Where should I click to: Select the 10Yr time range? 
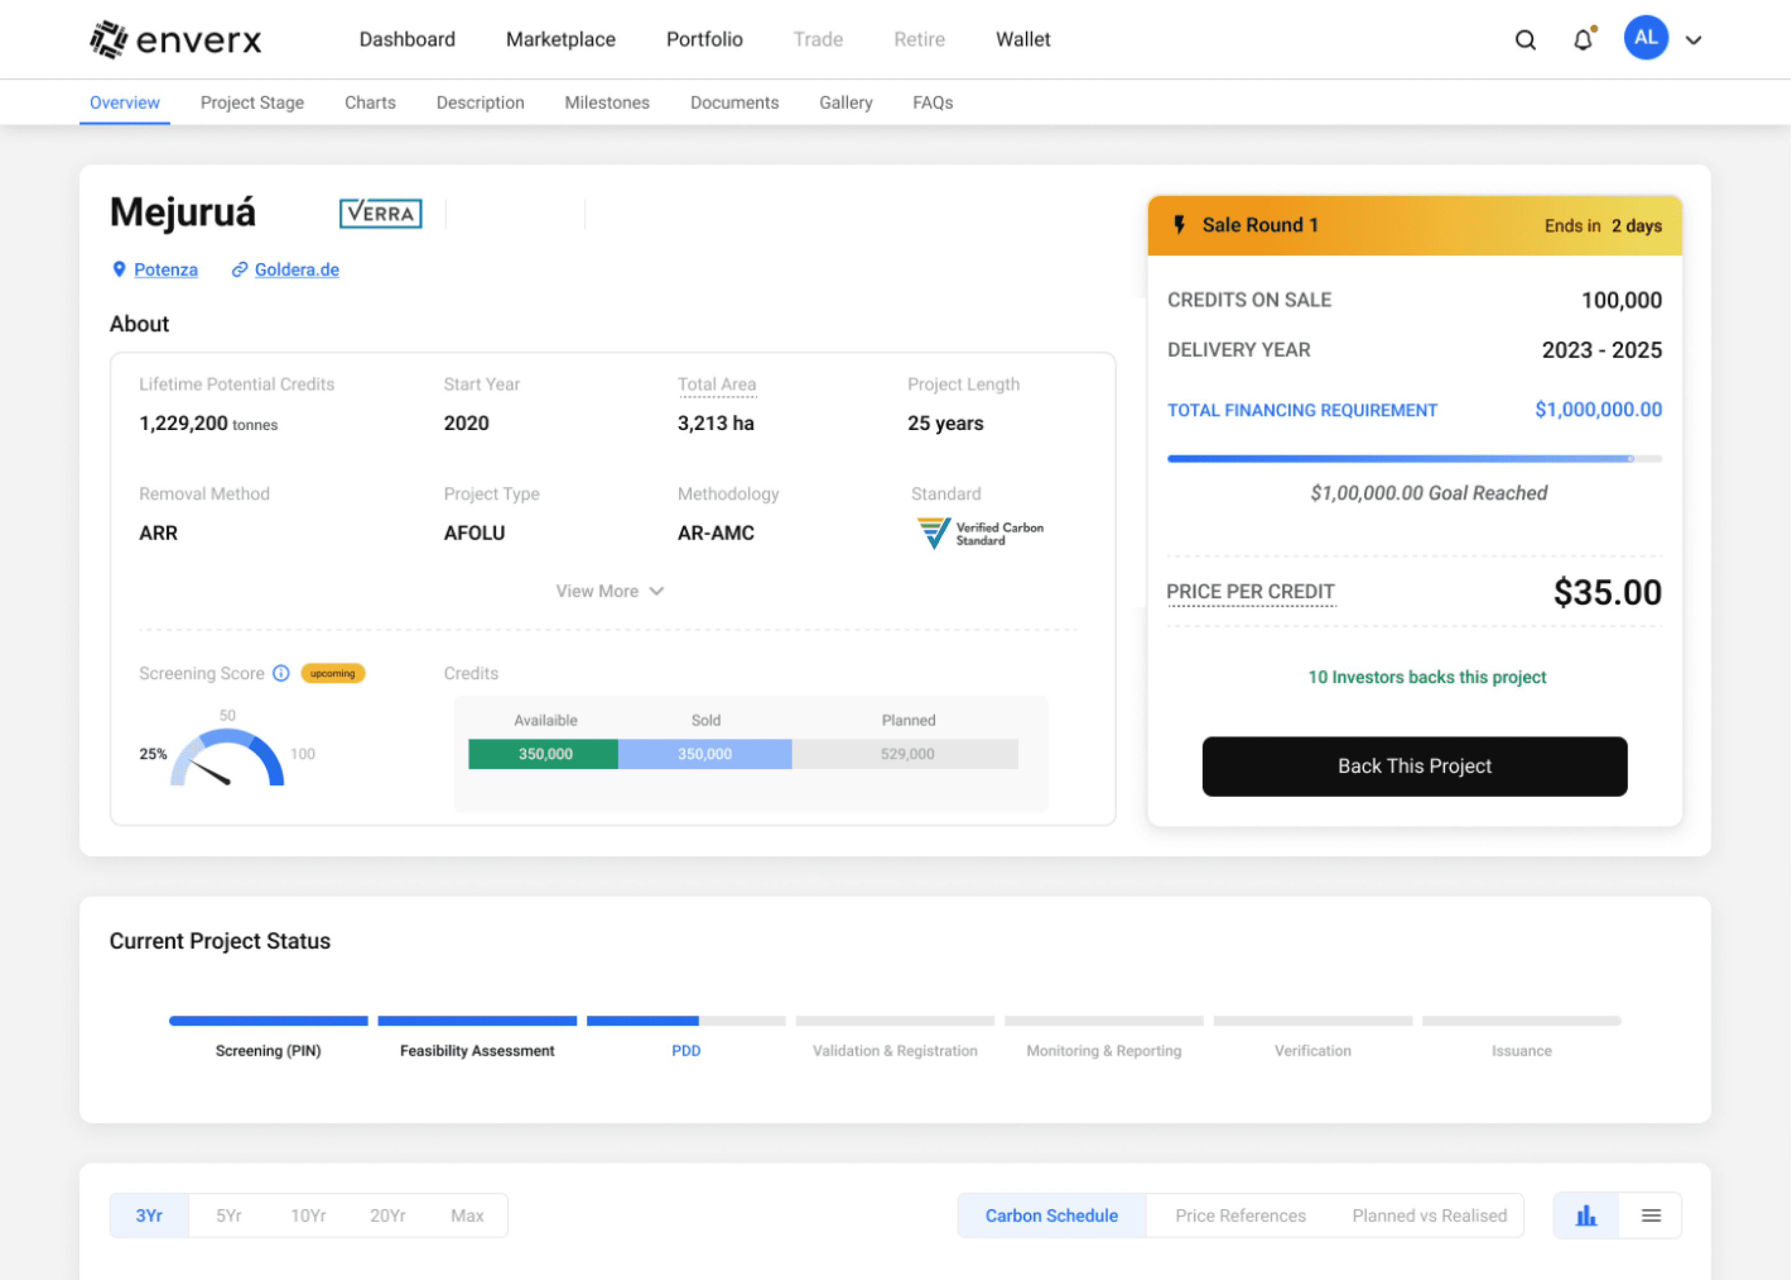pyautogui.click(x=308, y=1215)
